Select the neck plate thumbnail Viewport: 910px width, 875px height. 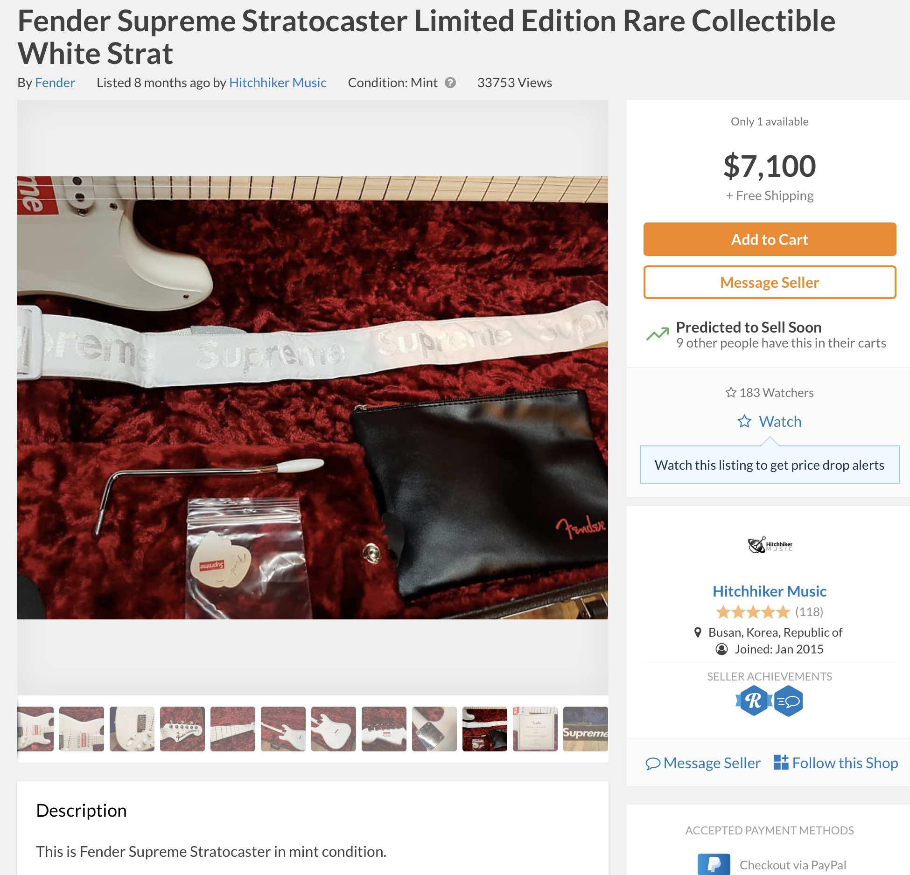coord(434,729)
